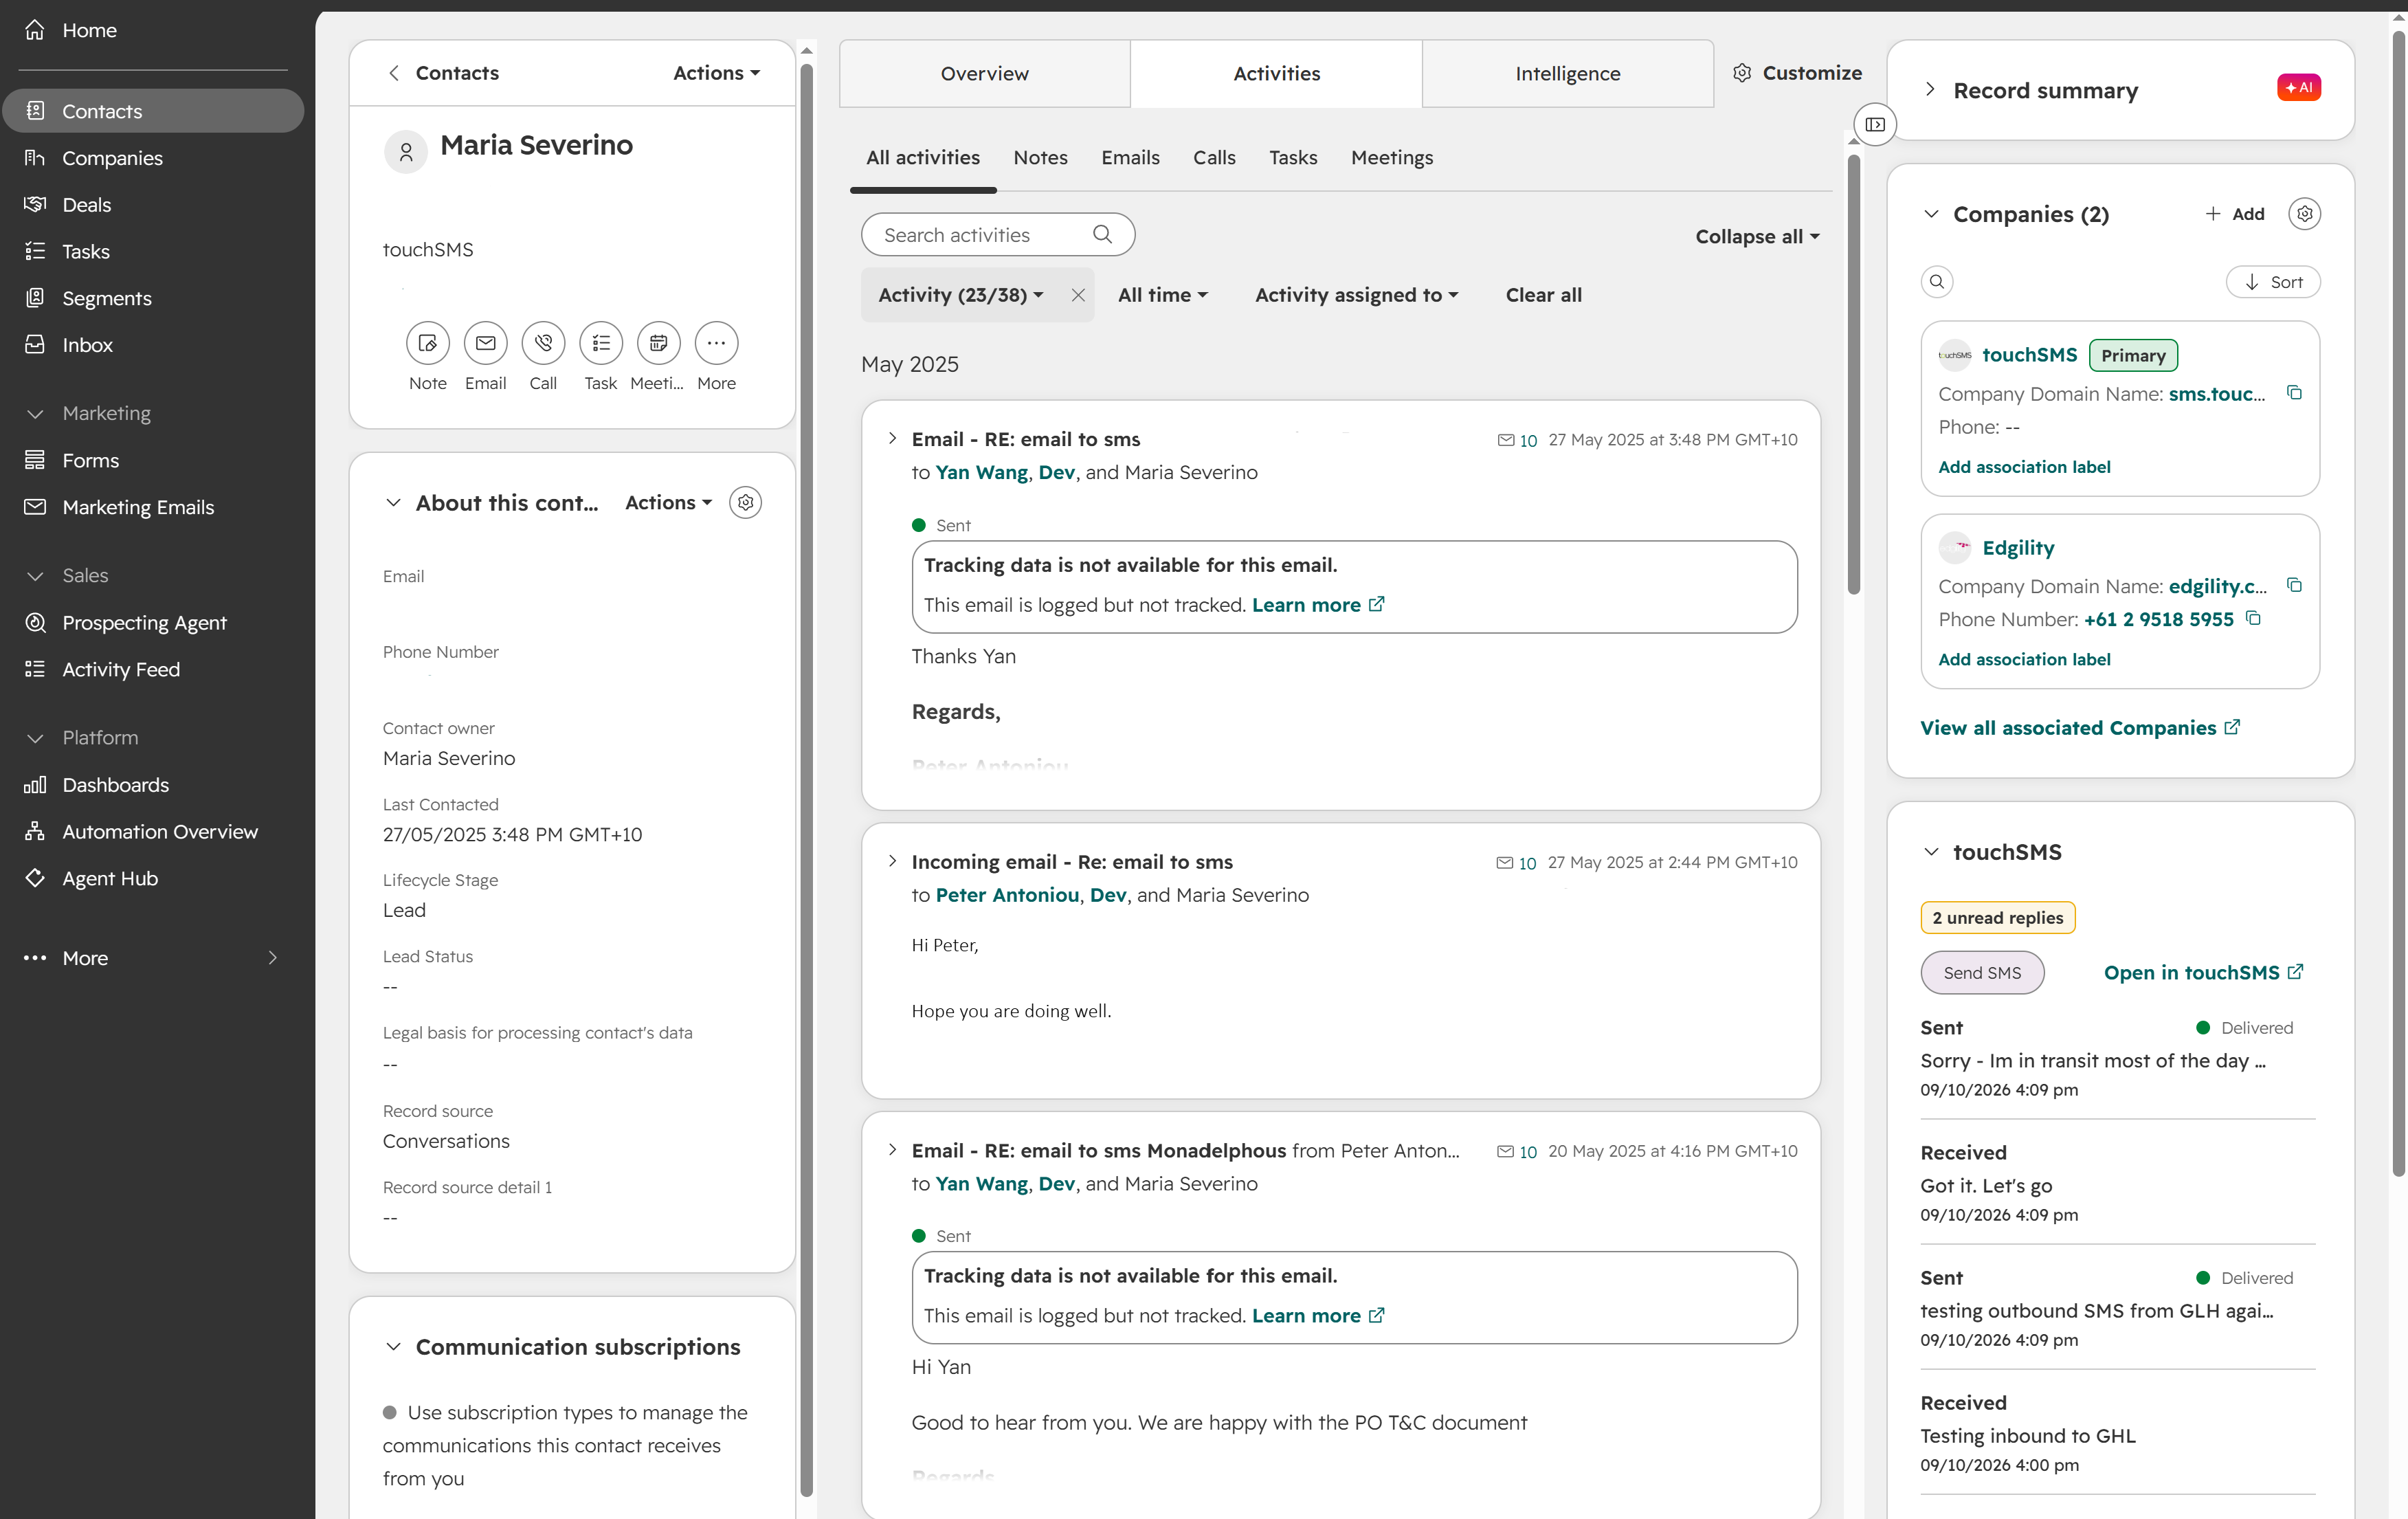Click Clear all filters
2408x1519 pixels.
(1543, 295)
